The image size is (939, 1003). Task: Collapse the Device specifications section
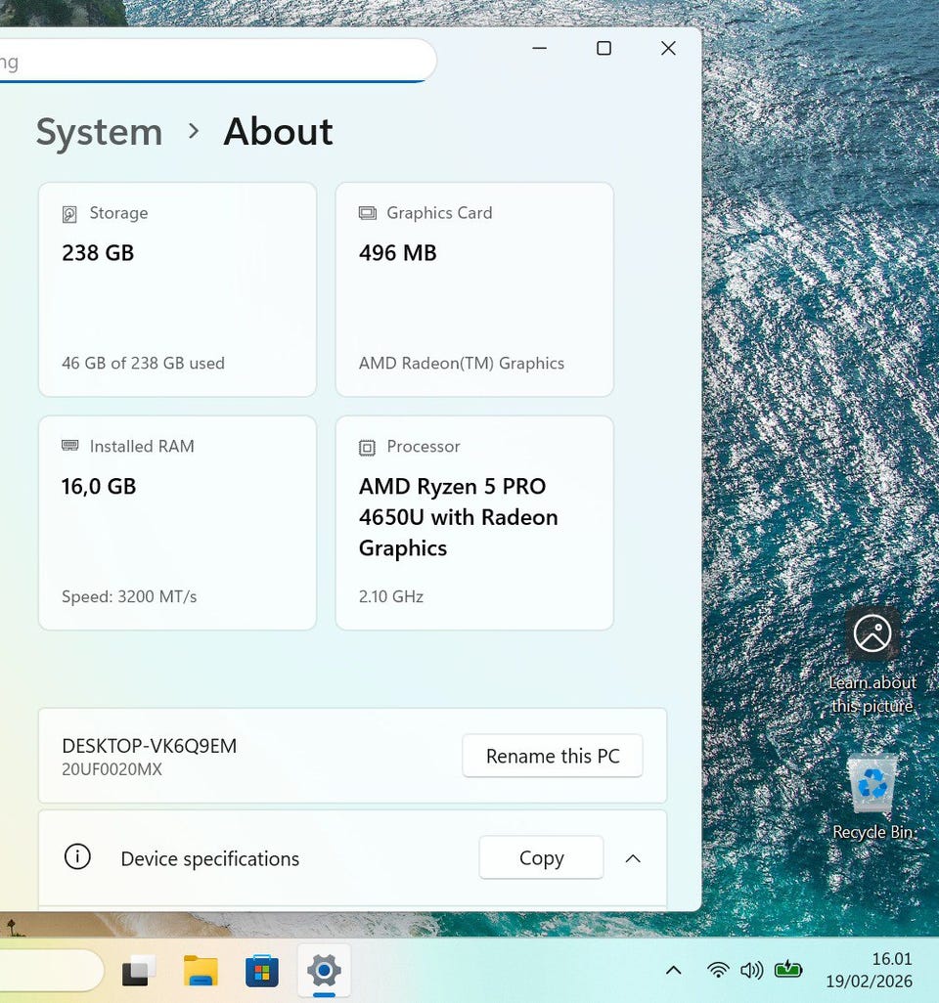633,858
